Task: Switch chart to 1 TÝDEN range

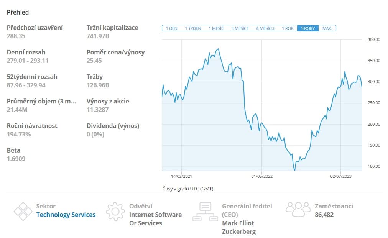Action: [x=193, y=28]
